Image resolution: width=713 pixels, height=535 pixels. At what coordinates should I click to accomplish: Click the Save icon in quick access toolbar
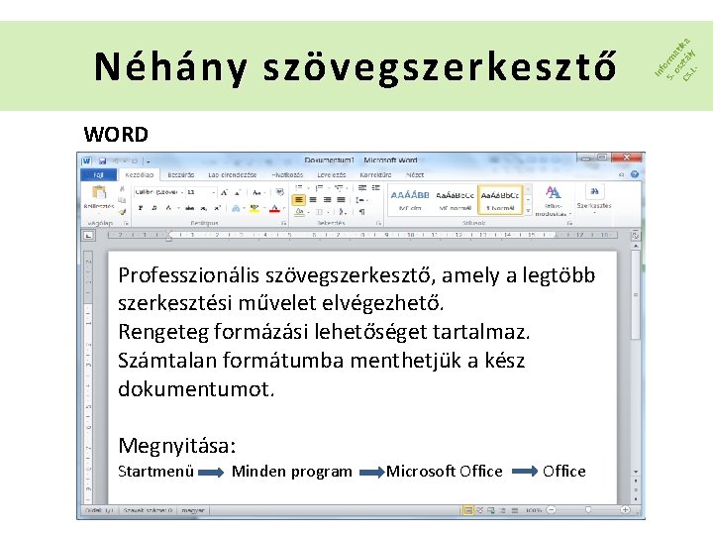coord(102,161)
